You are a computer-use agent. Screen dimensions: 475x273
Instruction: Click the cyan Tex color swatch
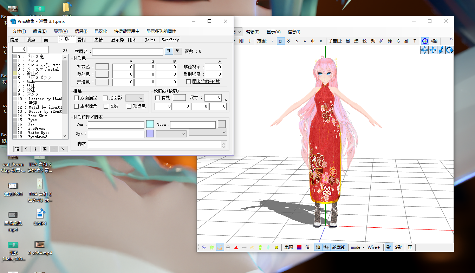coord(150,124)
